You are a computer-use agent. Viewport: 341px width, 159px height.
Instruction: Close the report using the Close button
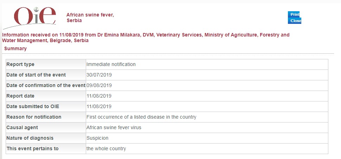coord(295,21)
